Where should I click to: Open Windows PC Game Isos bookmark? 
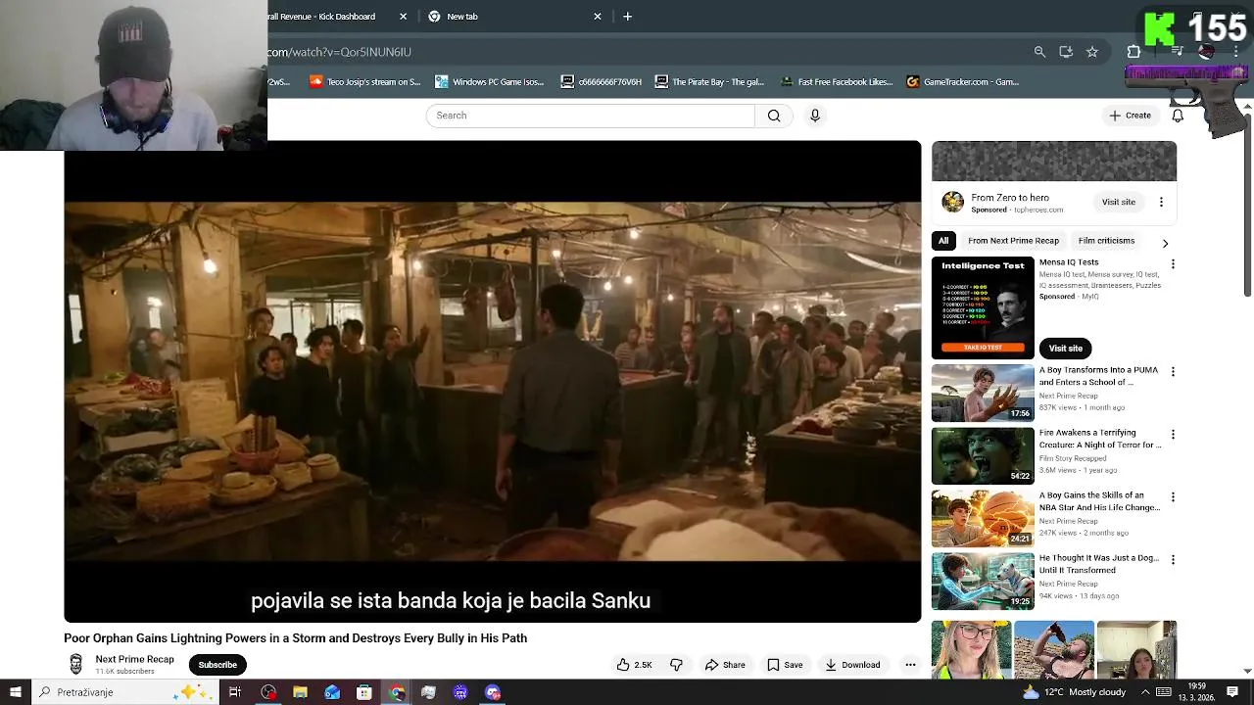tap(490, 82)
